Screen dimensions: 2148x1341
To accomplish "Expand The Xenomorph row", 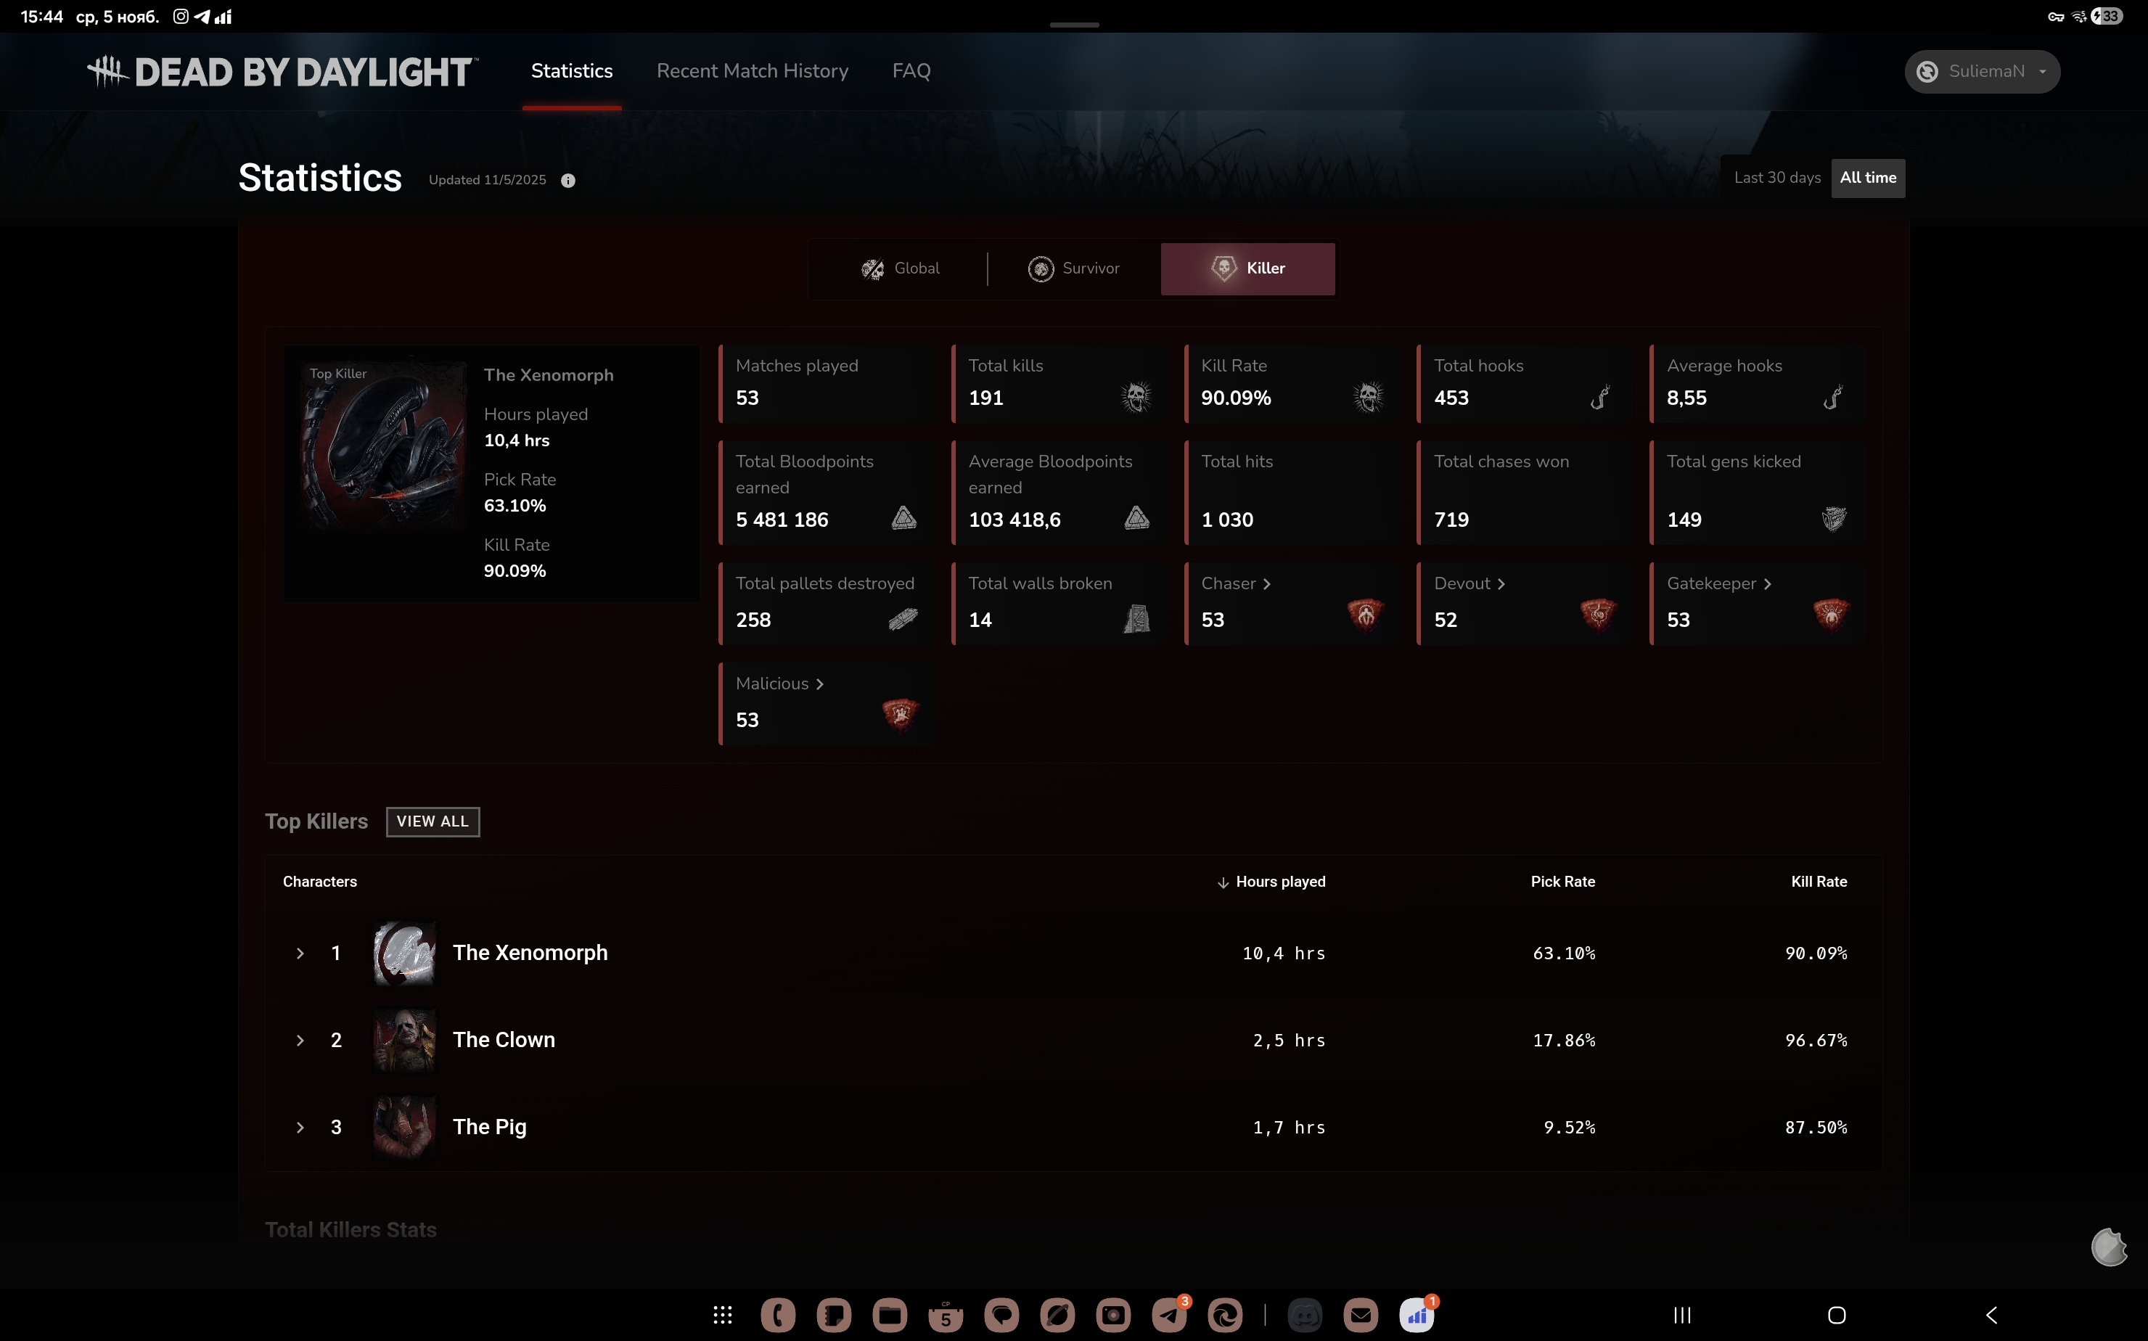I will click(300, 954).
